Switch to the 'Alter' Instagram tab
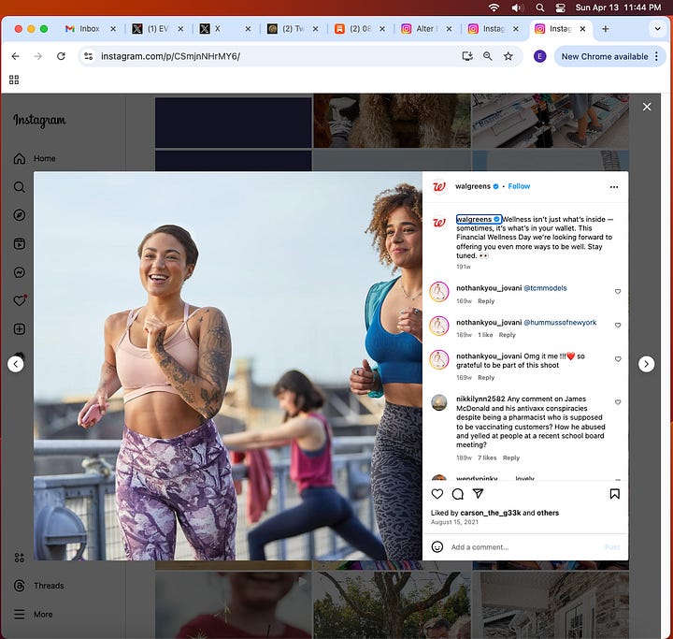Screen dimensions: 673x639 [425, 29]
